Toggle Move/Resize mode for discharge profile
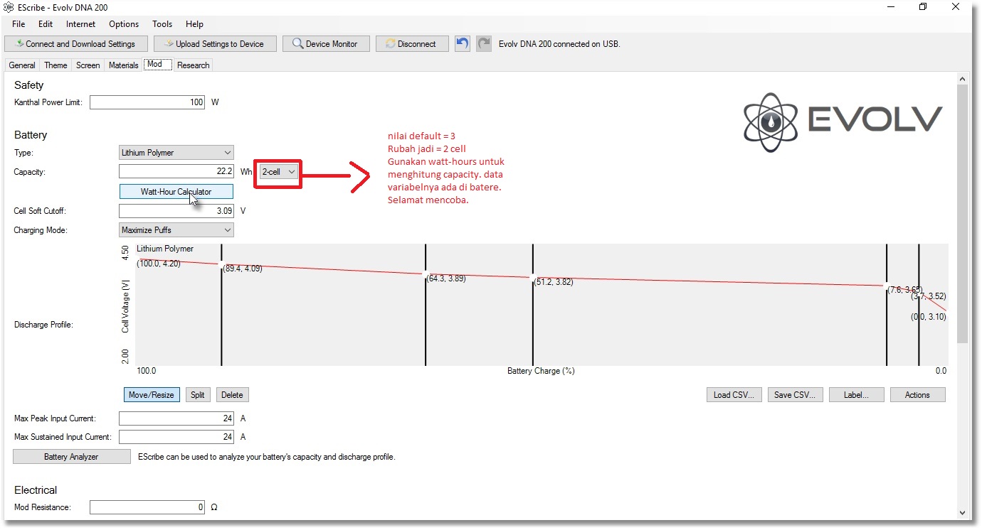This screenshot has height=530, width=982. click(x=152, y=395)
